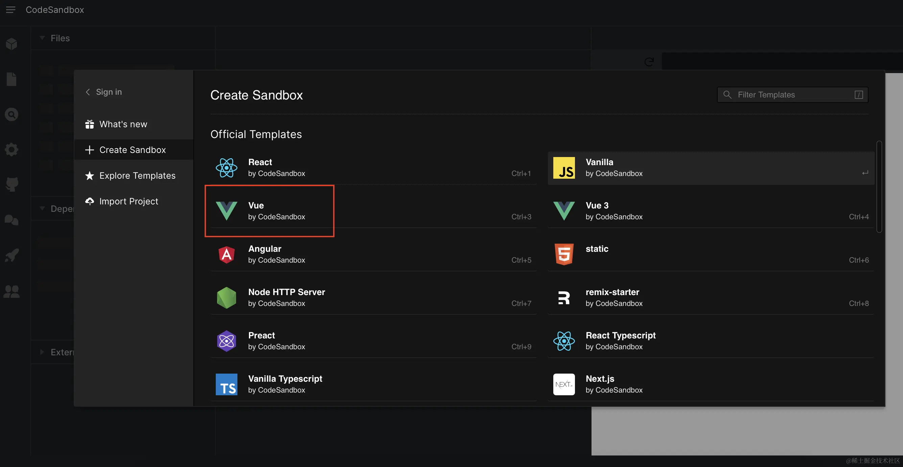Open the comments chat bubbles icon
903x467 pixels.
[11, 220]
